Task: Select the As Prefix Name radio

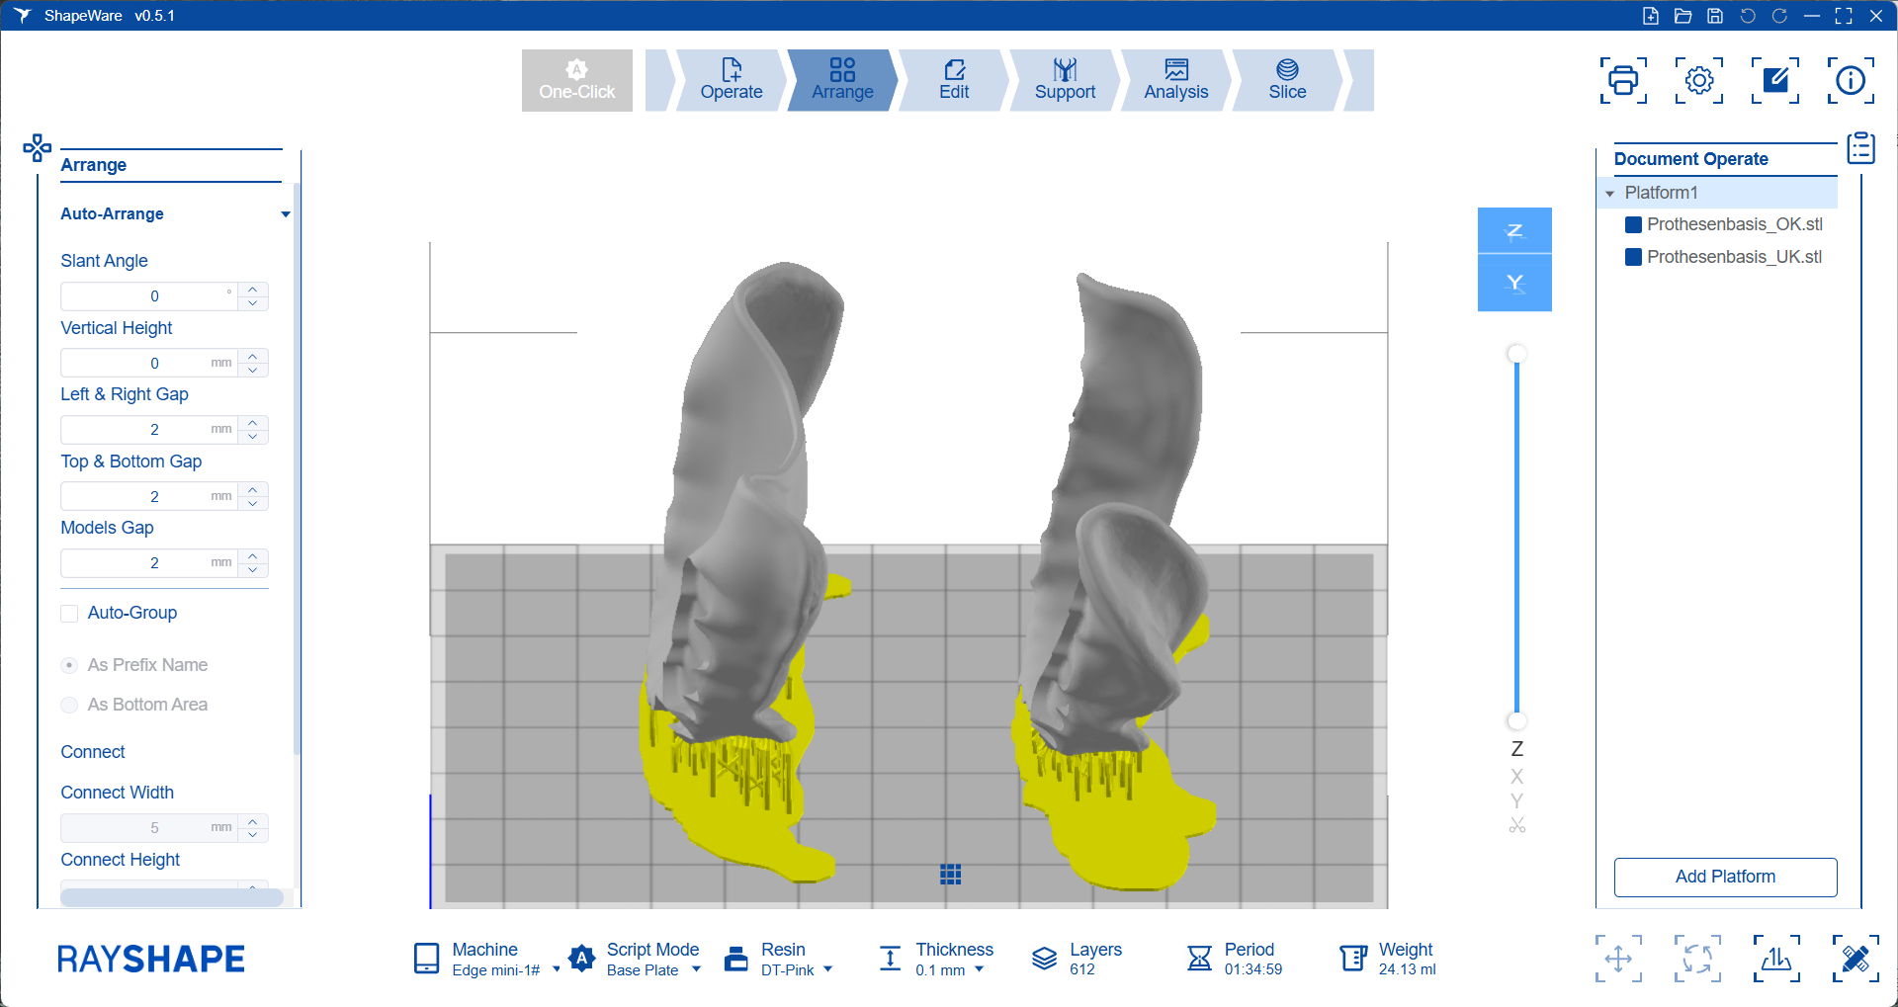Action: click(69, 665)
